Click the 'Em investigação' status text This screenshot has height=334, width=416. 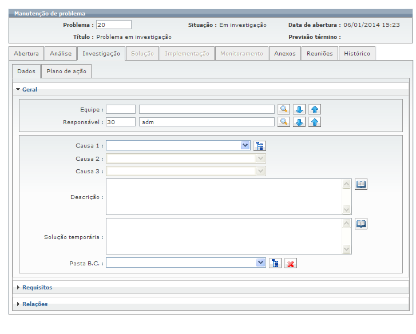coord(243,25)
